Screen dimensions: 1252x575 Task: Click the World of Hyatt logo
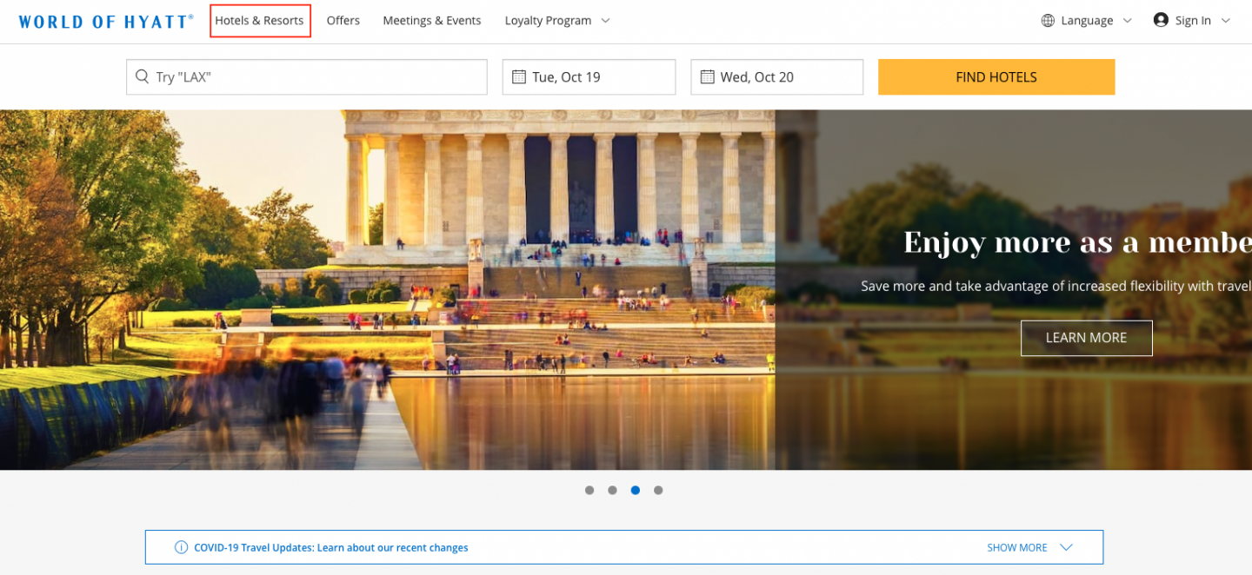[105, 21]
